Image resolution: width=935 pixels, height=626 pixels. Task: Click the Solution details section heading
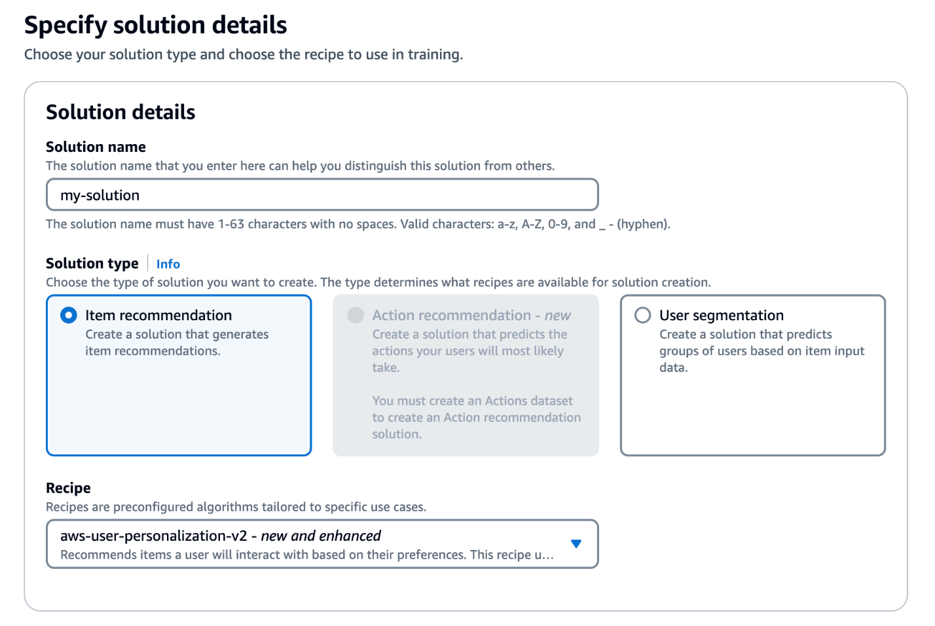coord(120,112)
